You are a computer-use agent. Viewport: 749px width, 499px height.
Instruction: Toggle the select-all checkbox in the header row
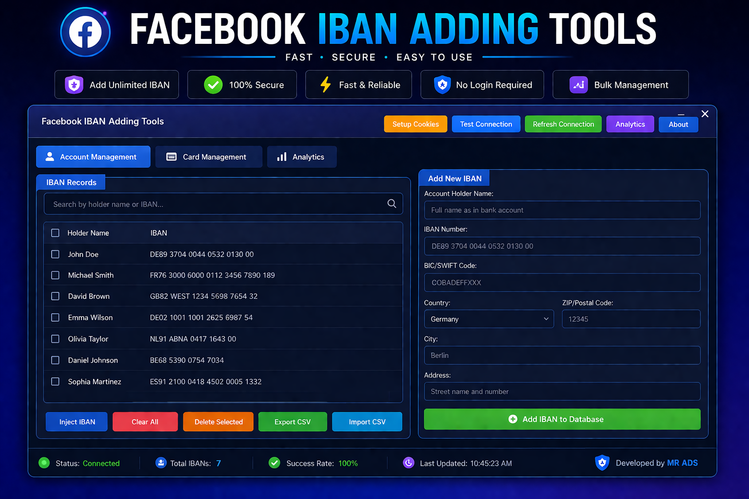click(56, 233)
